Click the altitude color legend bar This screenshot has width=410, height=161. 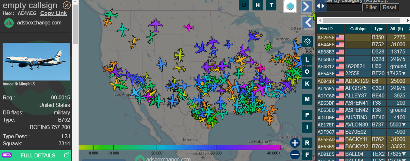click(x=180, y=148)
